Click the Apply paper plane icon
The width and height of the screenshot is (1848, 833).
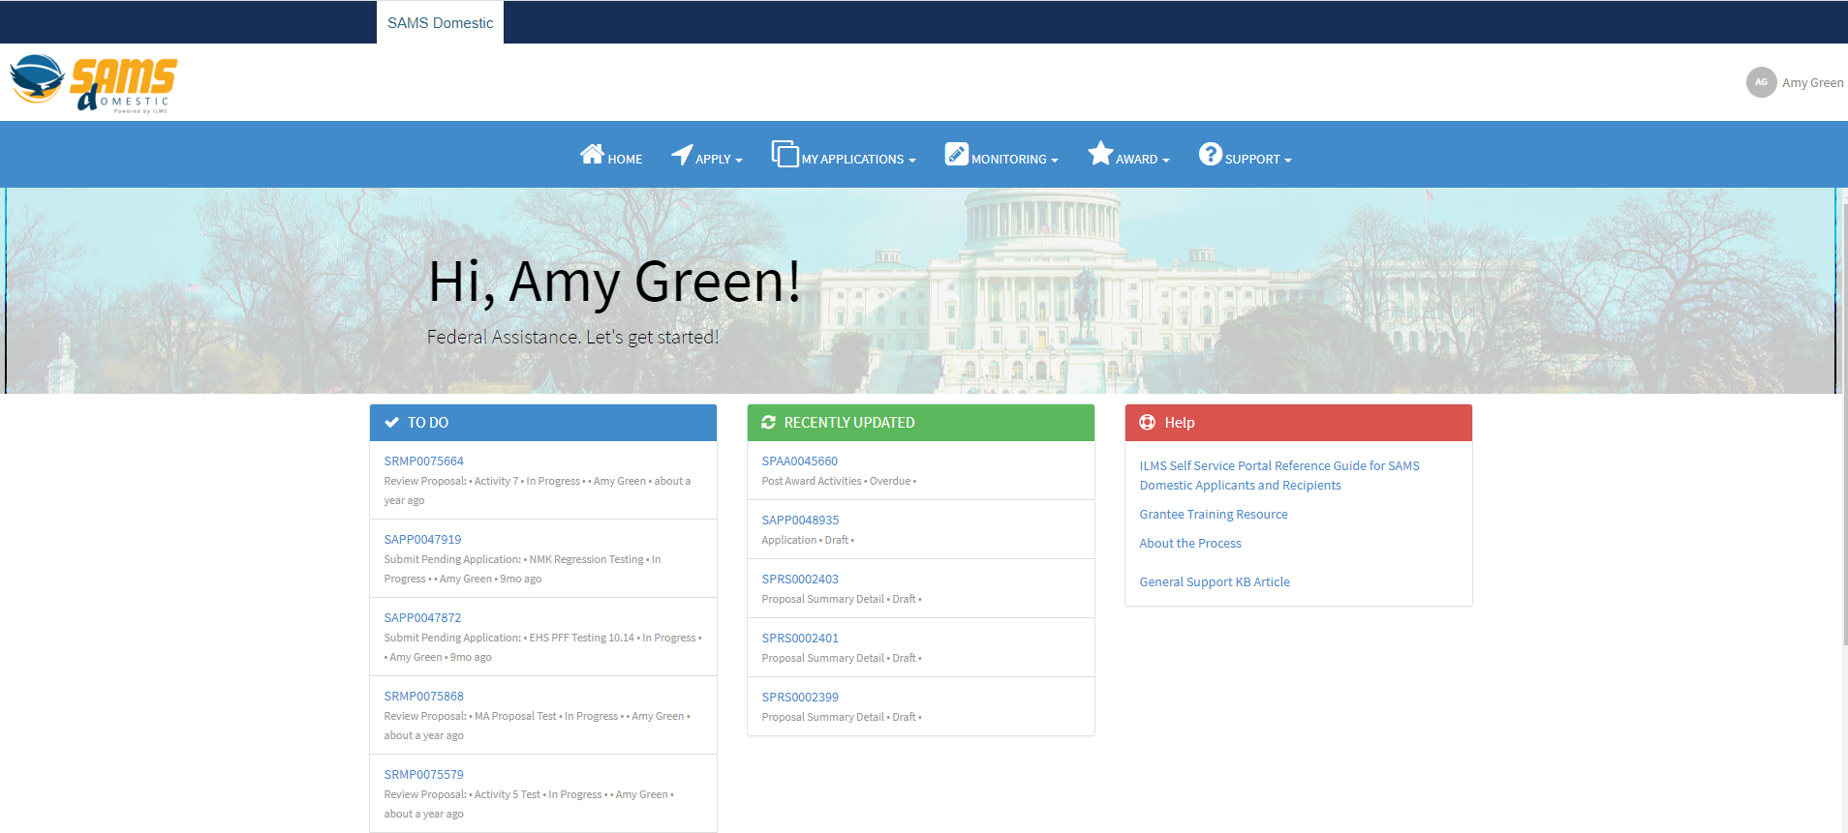click(682, 154)
